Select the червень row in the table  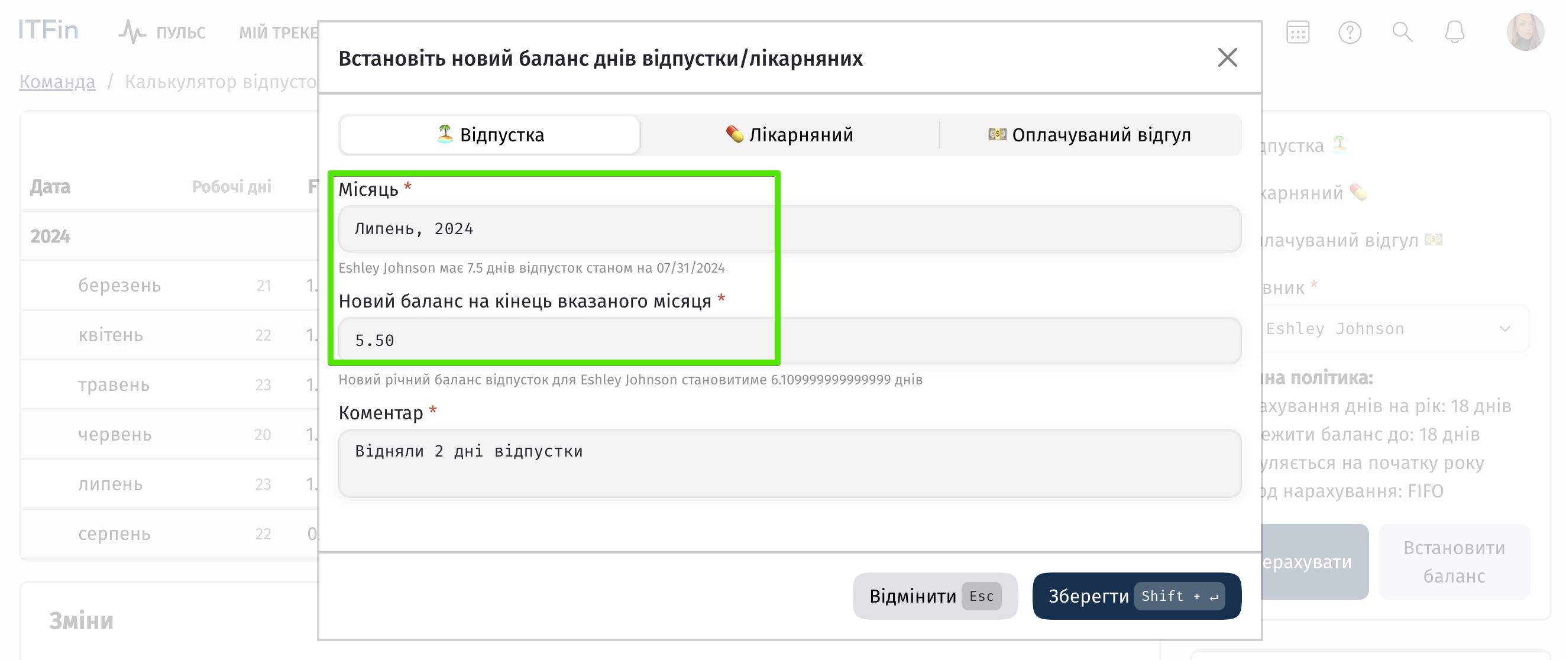click(170, 435)
